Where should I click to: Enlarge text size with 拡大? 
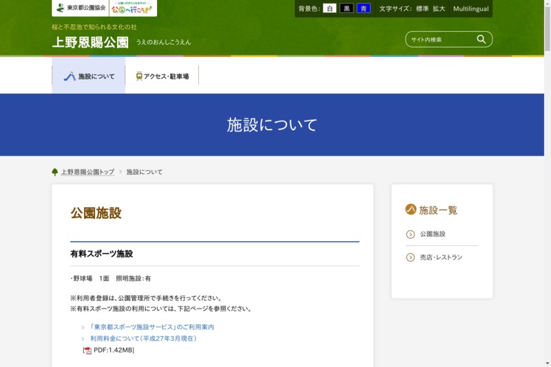coord(439,9)
